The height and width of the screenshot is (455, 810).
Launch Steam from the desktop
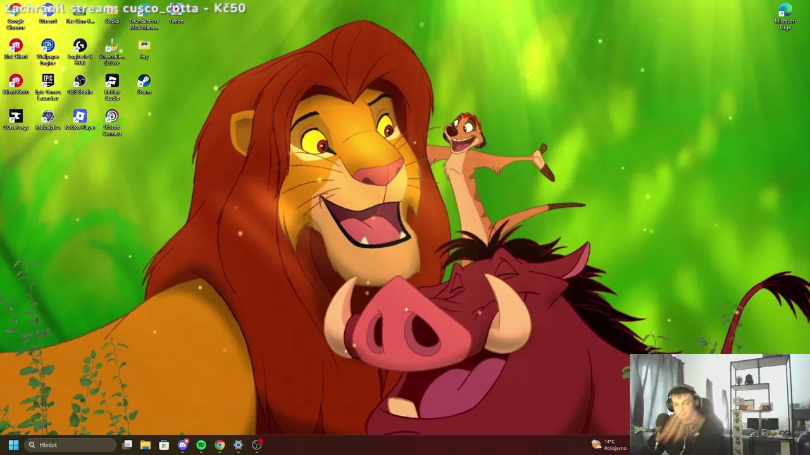pos(144,84)
